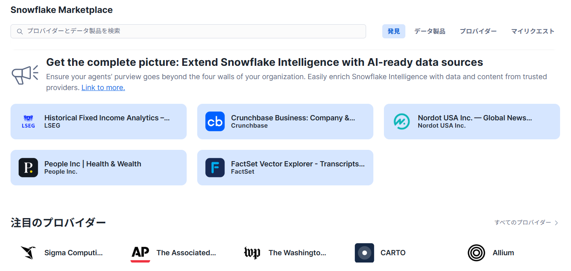The image size is (571, 271).
Task: Follow the "Link to more." hyperlink
Action: coord(103,88)
